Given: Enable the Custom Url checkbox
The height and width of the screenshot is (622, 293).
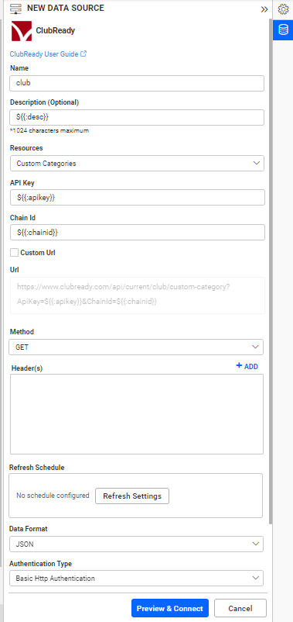Looking at the screenshot, I should 14,252.
